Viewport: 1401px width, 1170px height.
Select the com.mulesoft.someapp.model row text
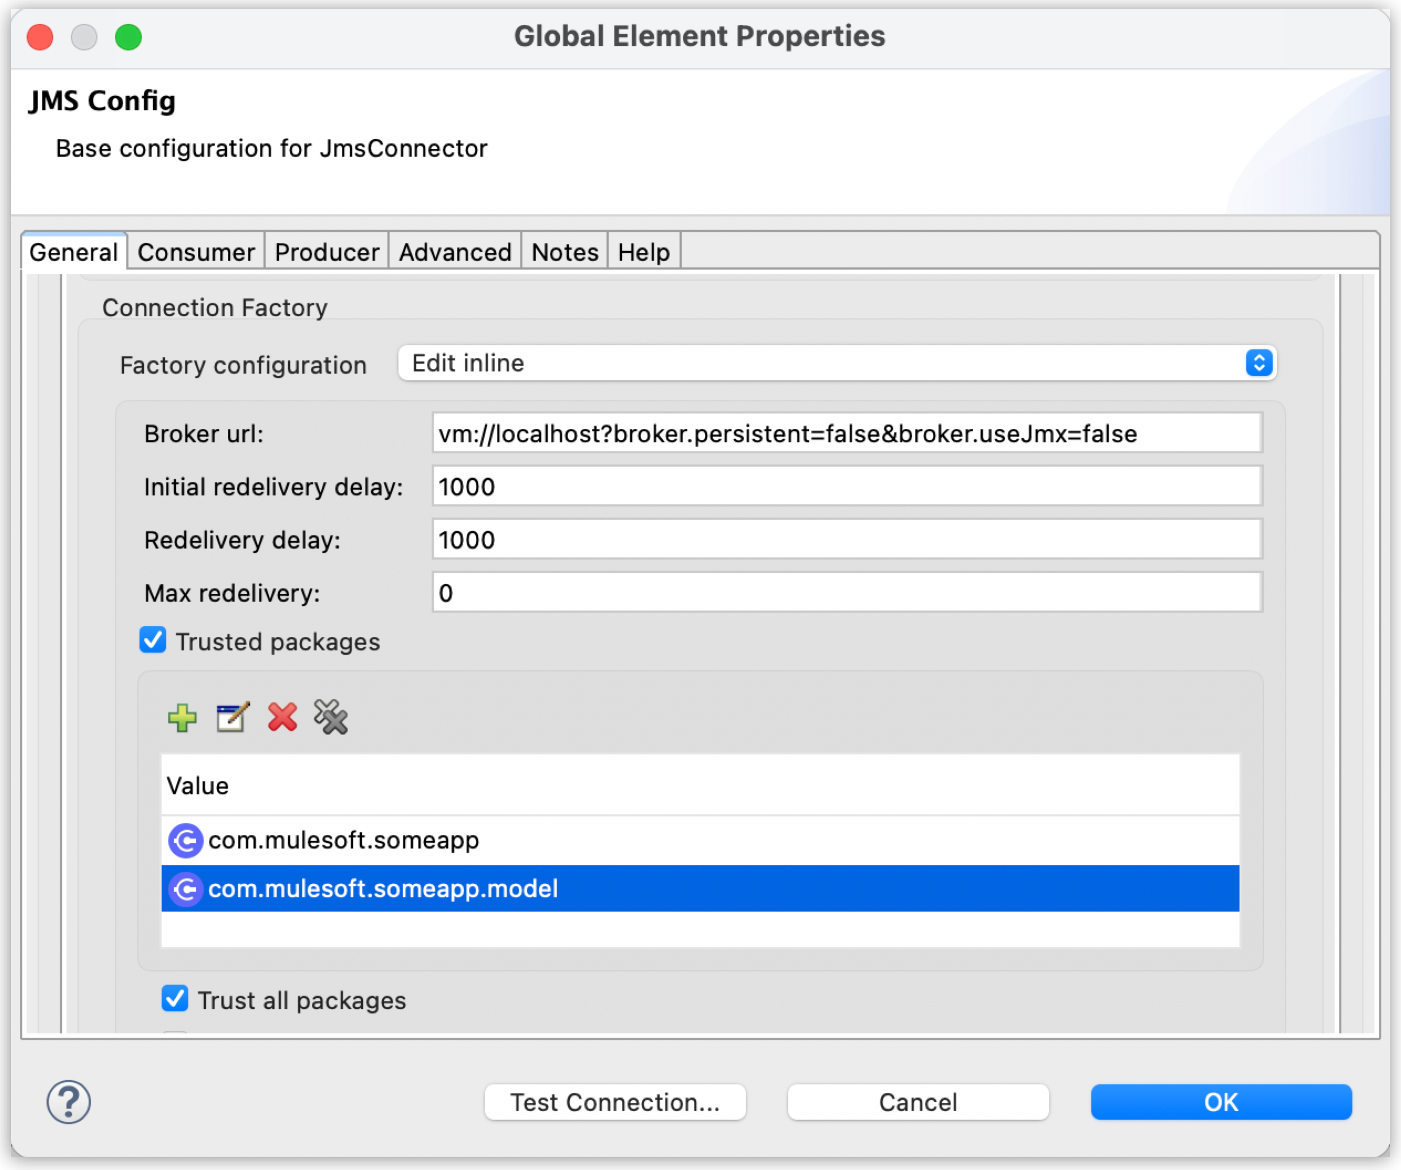click(383, 890)
